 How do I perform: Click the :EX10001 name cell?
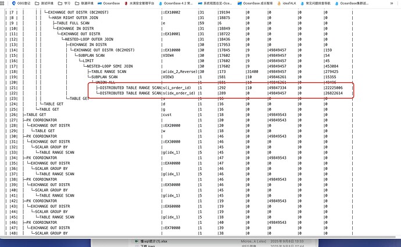coord(171,34)
